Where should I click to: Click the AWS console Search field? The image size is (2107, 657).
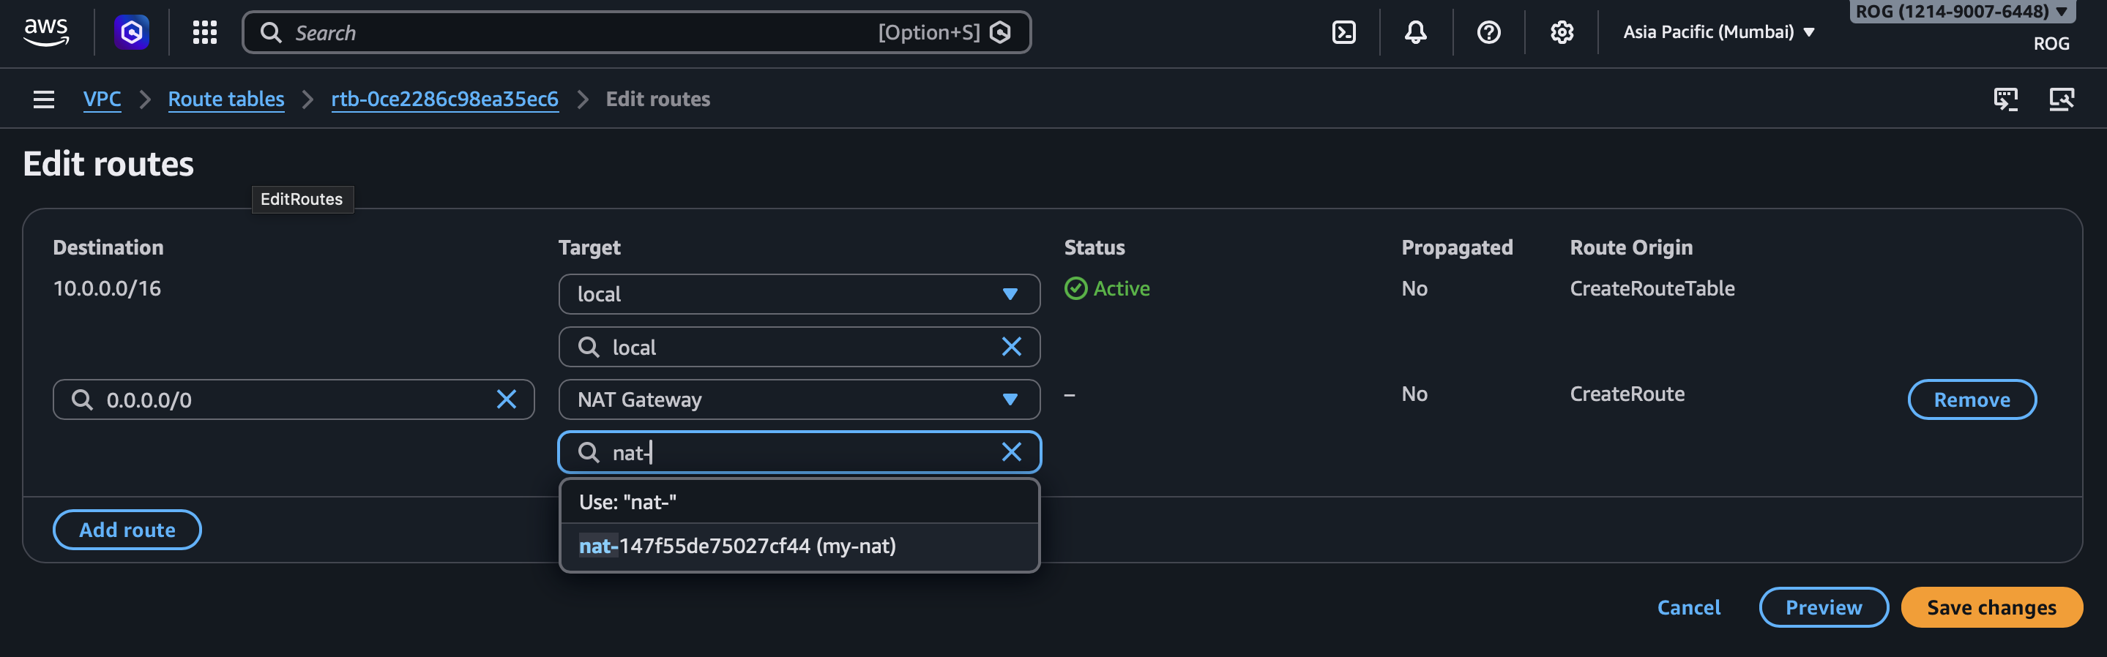tap(573, 33)
